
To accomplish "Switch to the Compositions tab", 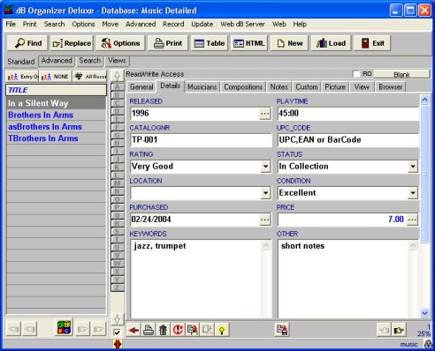I will [x=243, y=87].
